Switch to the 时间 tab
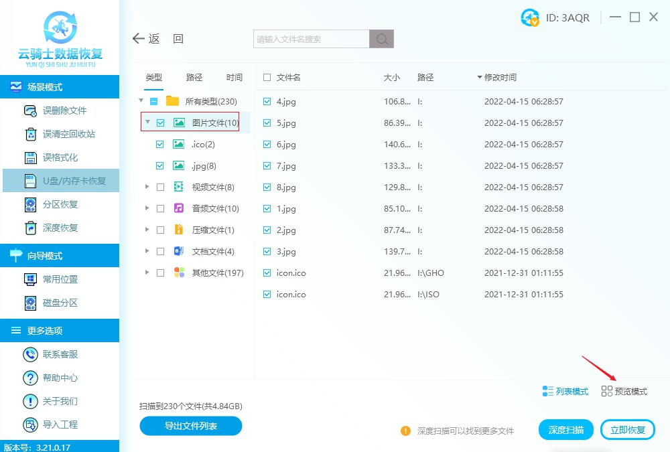This screenshot has width=670, height=452. [234, 78]
